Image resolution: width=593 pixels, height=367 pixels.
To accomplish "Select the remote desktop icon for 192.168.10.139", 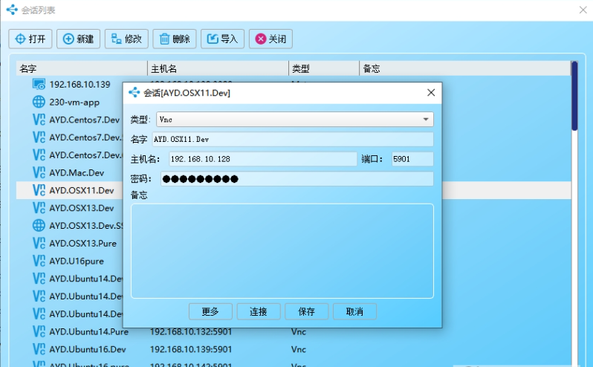I will [39, 84].
